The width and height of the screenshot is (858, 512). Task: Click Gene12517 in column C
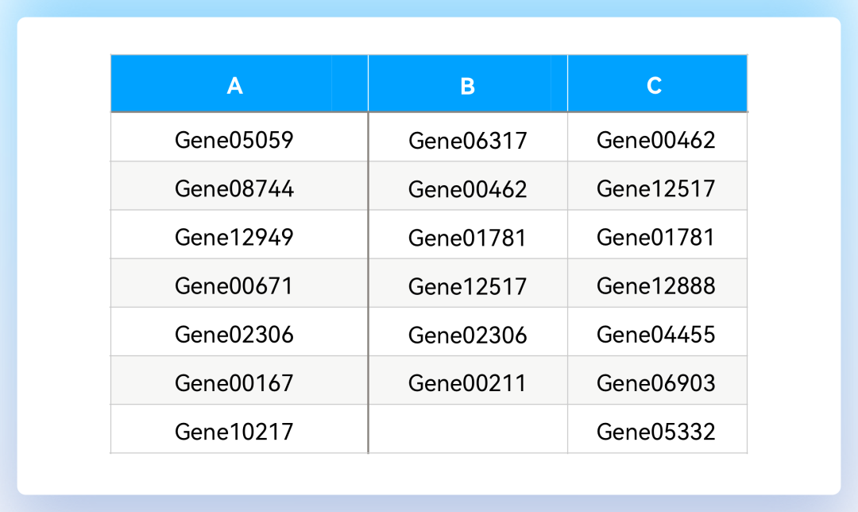[657, 185]
